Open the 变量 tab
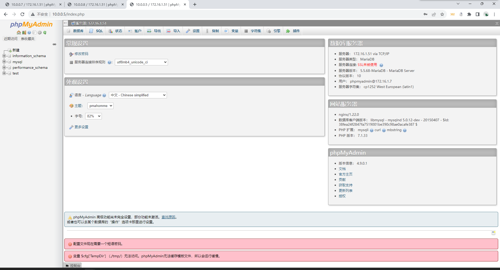Screen dimensions: 500x270 point(232,31)
